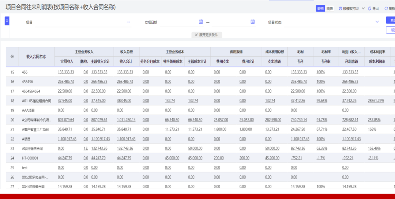Click the 项目 field ellipsis lookup icon
This screenshot has height=199, width=395.
(x=128, y=22)
